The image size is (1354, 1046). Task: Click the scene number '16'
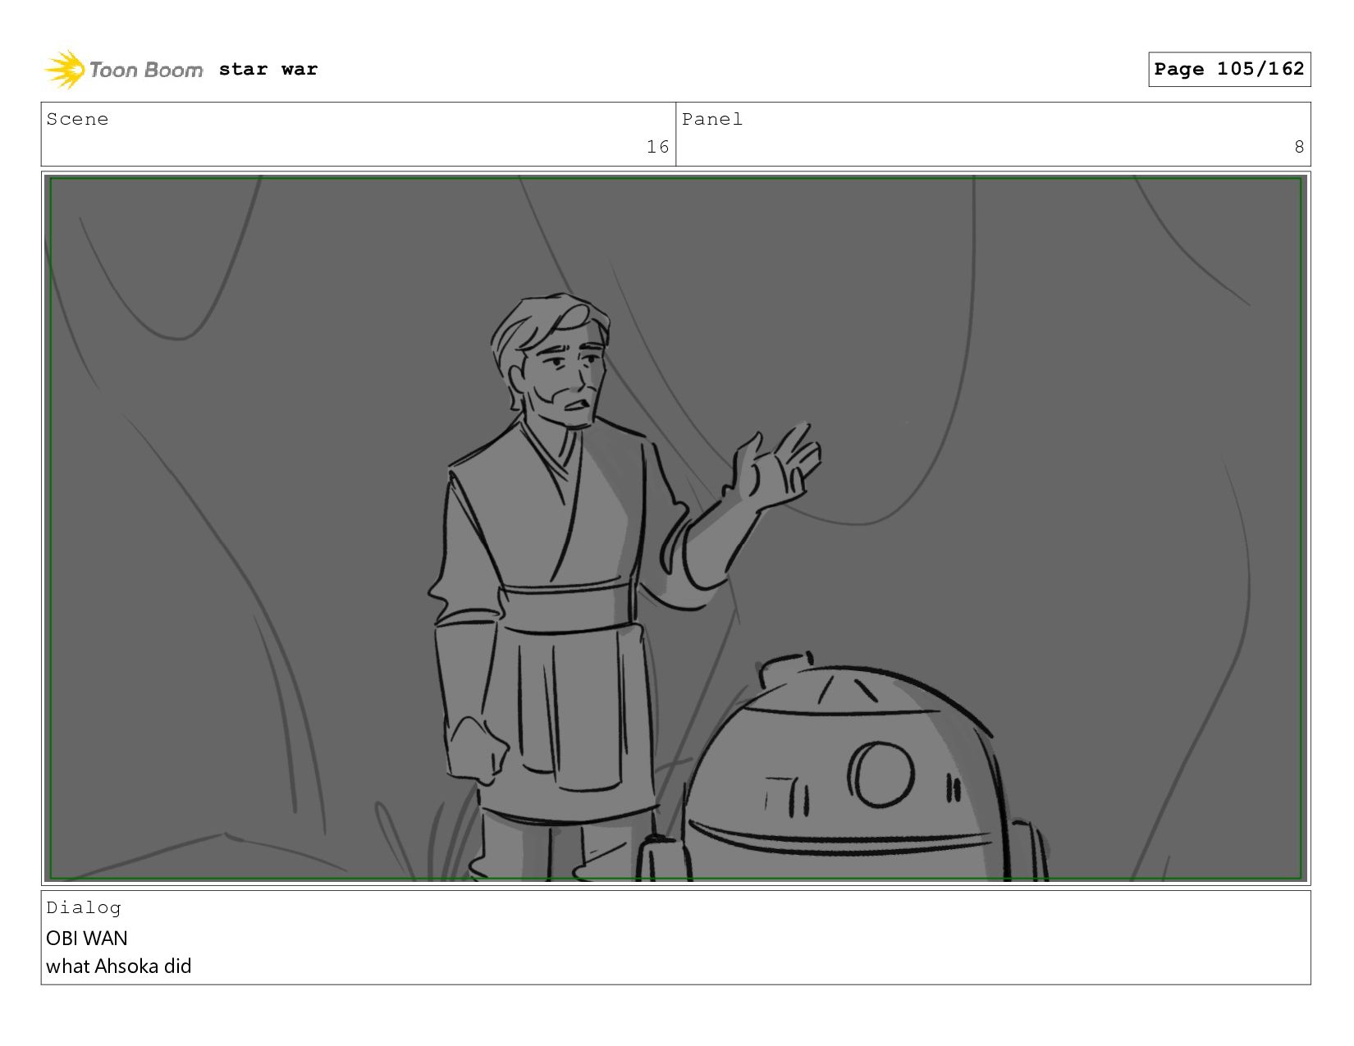coord(657,147)
